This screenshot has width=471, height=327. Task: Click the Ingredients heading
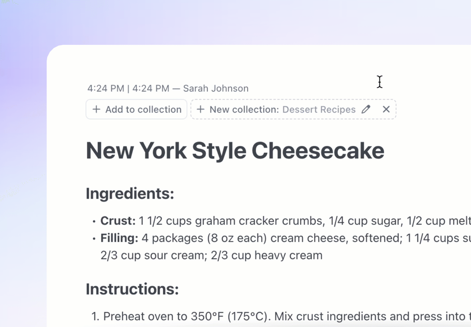click(x=130, y=193)
